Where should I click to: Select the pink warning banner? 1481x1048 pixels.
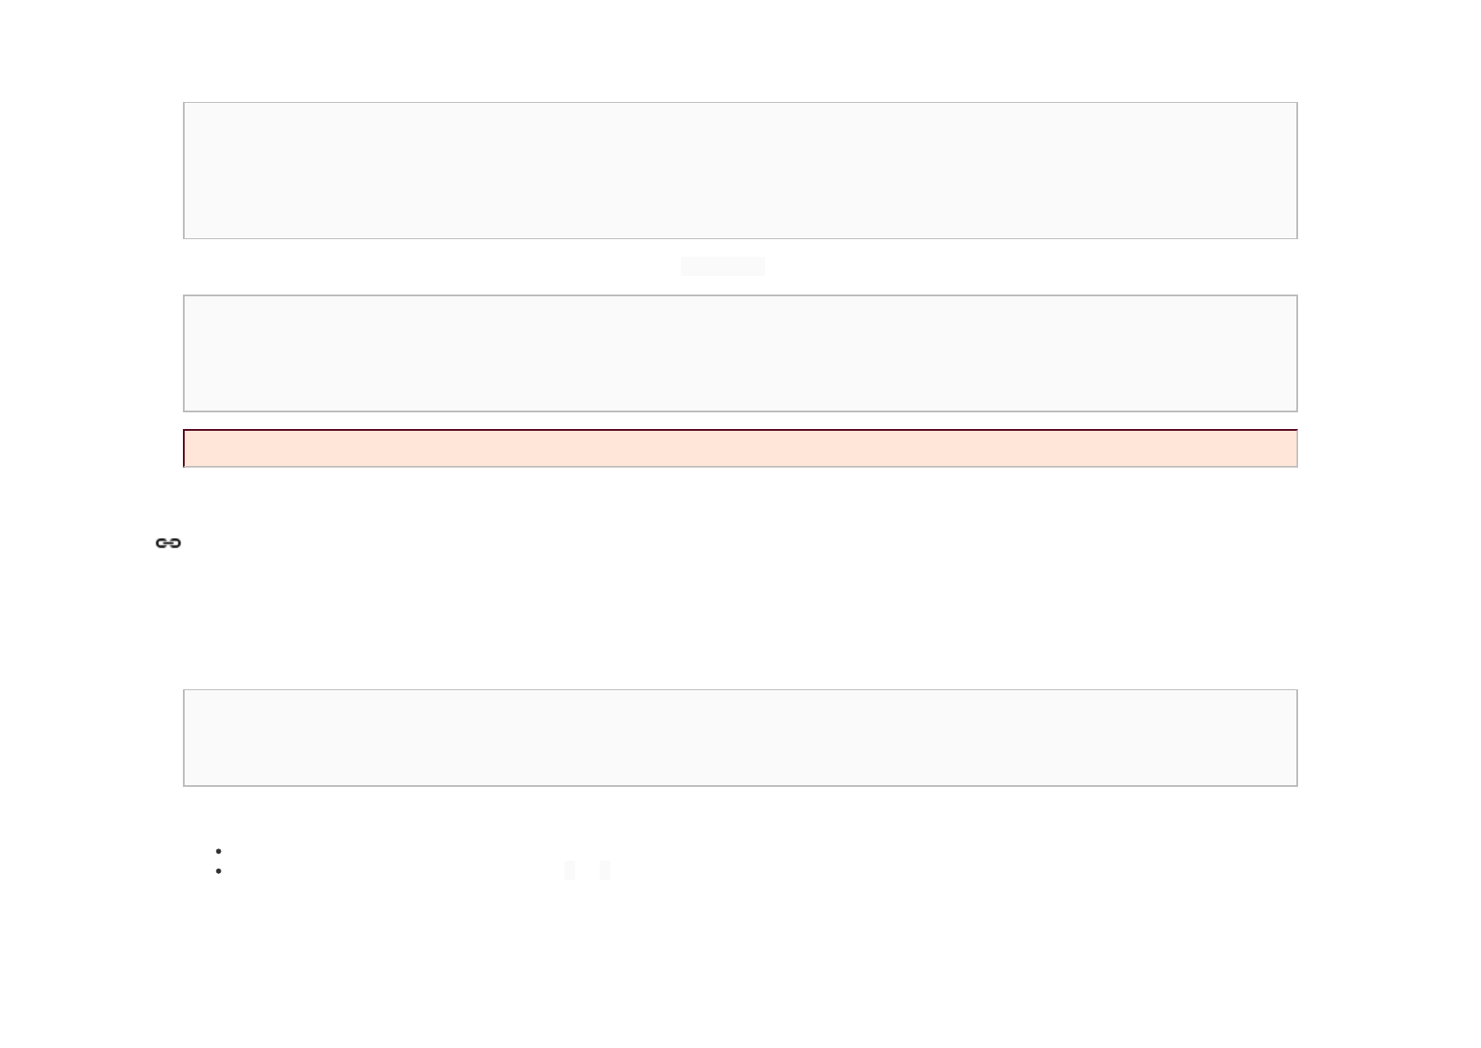coord(740,448)
